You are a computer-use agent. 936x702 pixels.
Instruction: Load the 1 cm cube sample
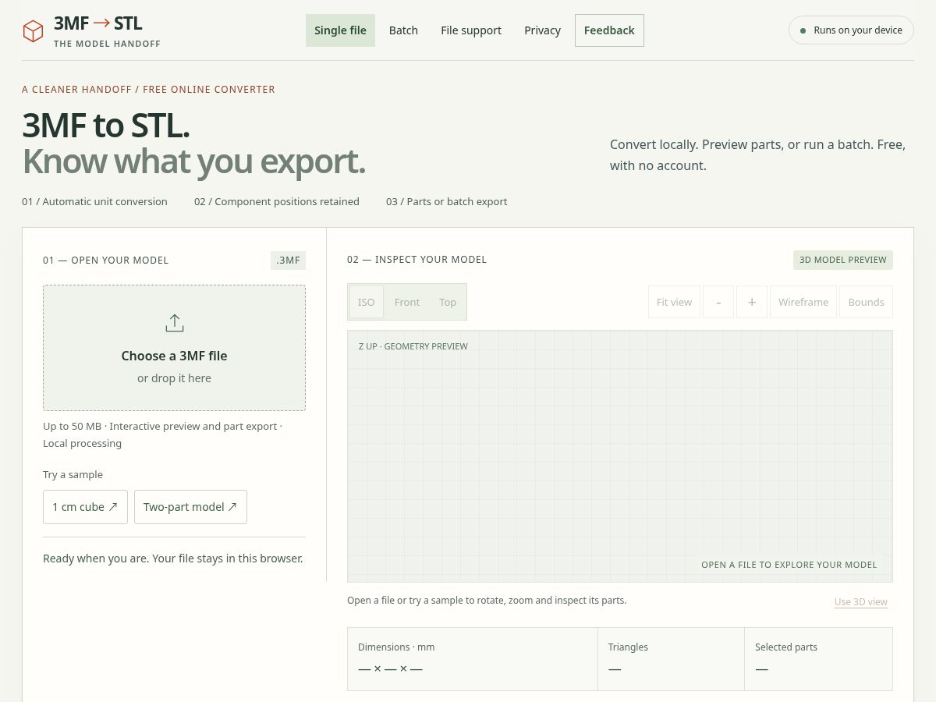[85, 507]
